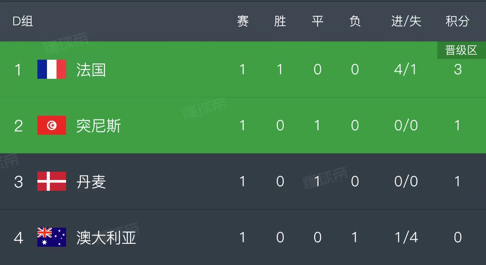Open team page for 澳大利亚
The width and height of the screenshot is (486, 265).
(x=106, y=238)
